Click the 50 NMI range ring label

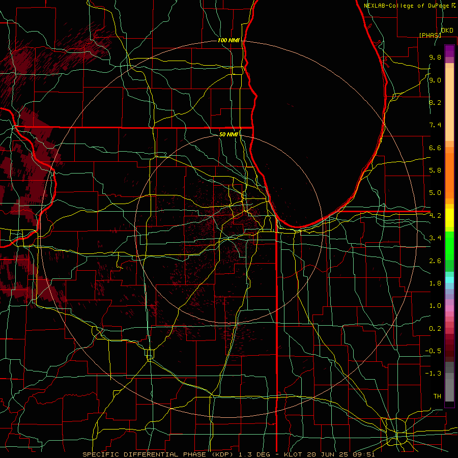(x=228, y=134)
